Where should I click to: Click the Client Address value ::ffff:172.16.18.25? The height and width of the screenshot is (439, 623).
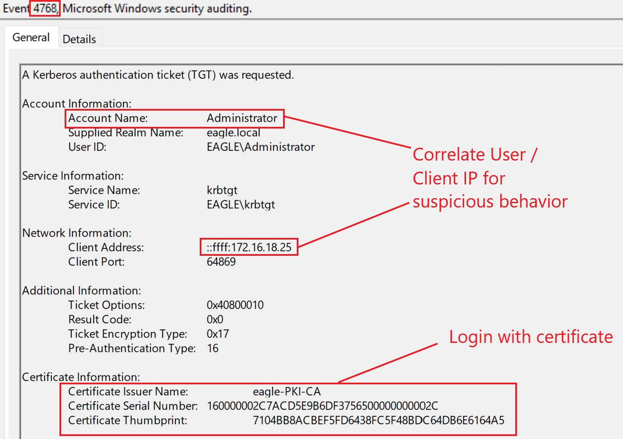point(249,247)
